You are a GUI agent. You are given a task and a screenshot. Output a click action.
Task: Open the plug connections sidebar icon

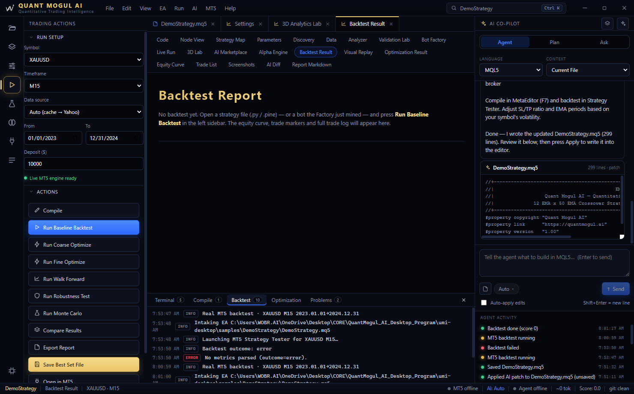12,141
